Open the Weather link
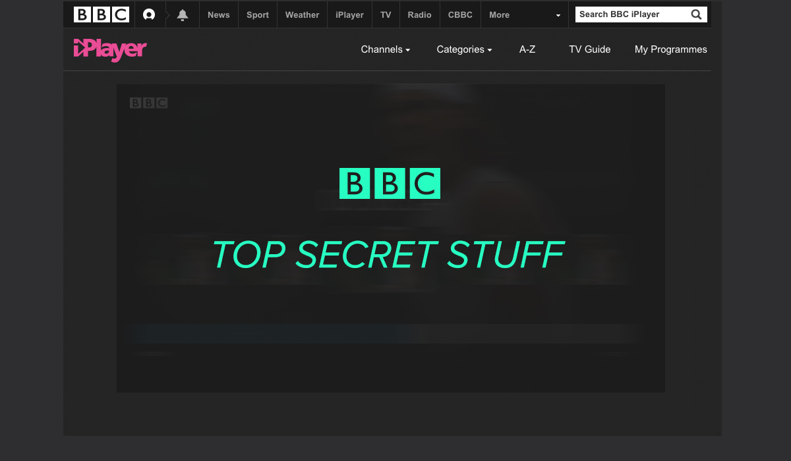The image size is (791, 461). (x=302, y=14)
